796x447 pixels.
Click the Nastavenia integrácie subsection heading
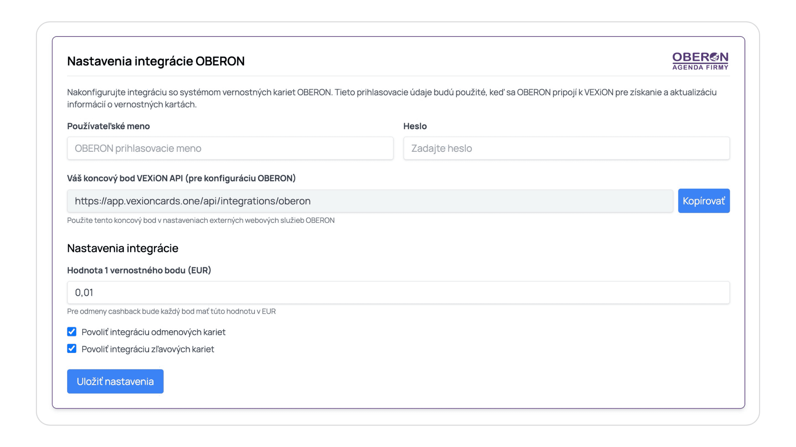(x=123, y=248)
